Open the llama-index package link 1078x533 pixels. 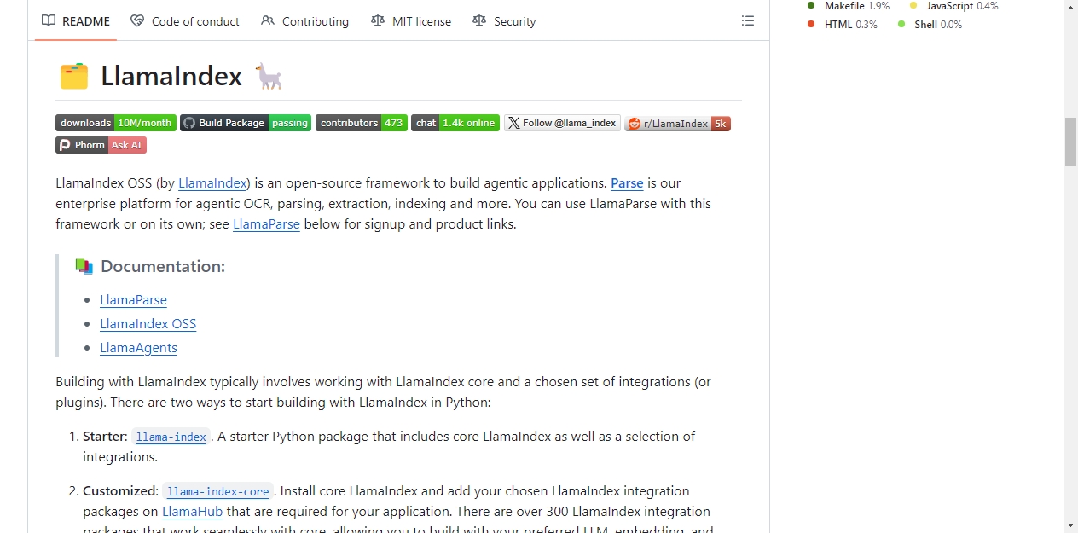point(171,437)
